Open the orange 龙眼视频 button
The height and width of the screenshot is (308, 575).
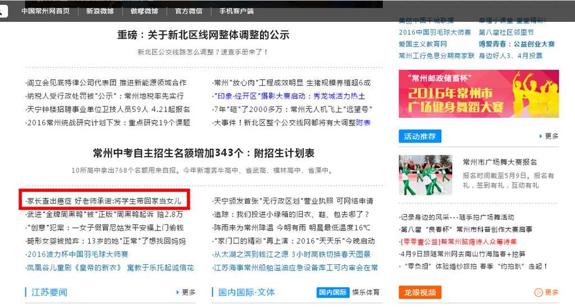tap(420, 292)
